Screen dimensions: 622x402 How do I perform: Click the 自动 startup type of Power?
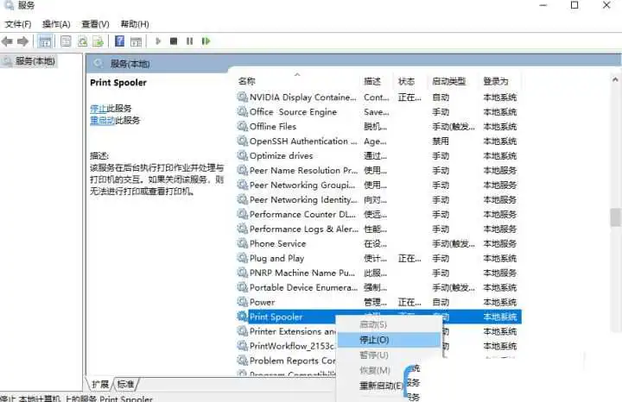click(x=441, y=302)
